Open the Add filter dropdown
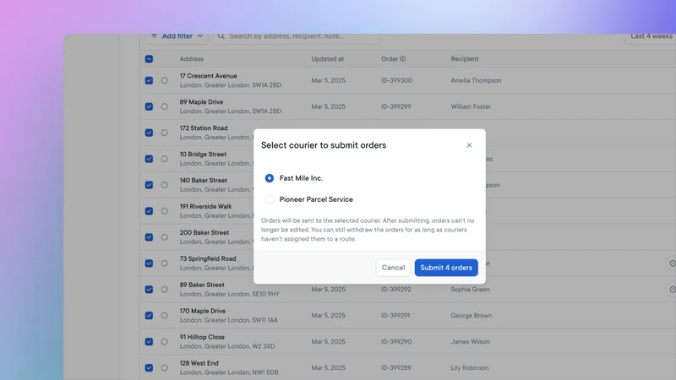The height and width of the screenshot is (380, 676). 177,36
